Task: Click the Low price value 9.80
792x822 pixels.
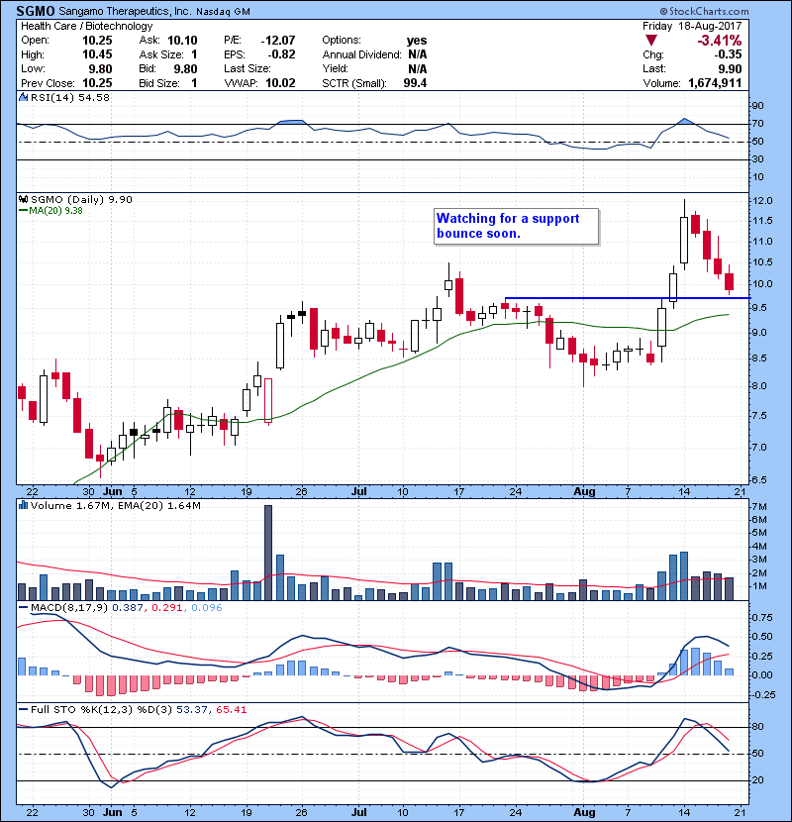Action: pyautogui.click(x=100, y=68)
